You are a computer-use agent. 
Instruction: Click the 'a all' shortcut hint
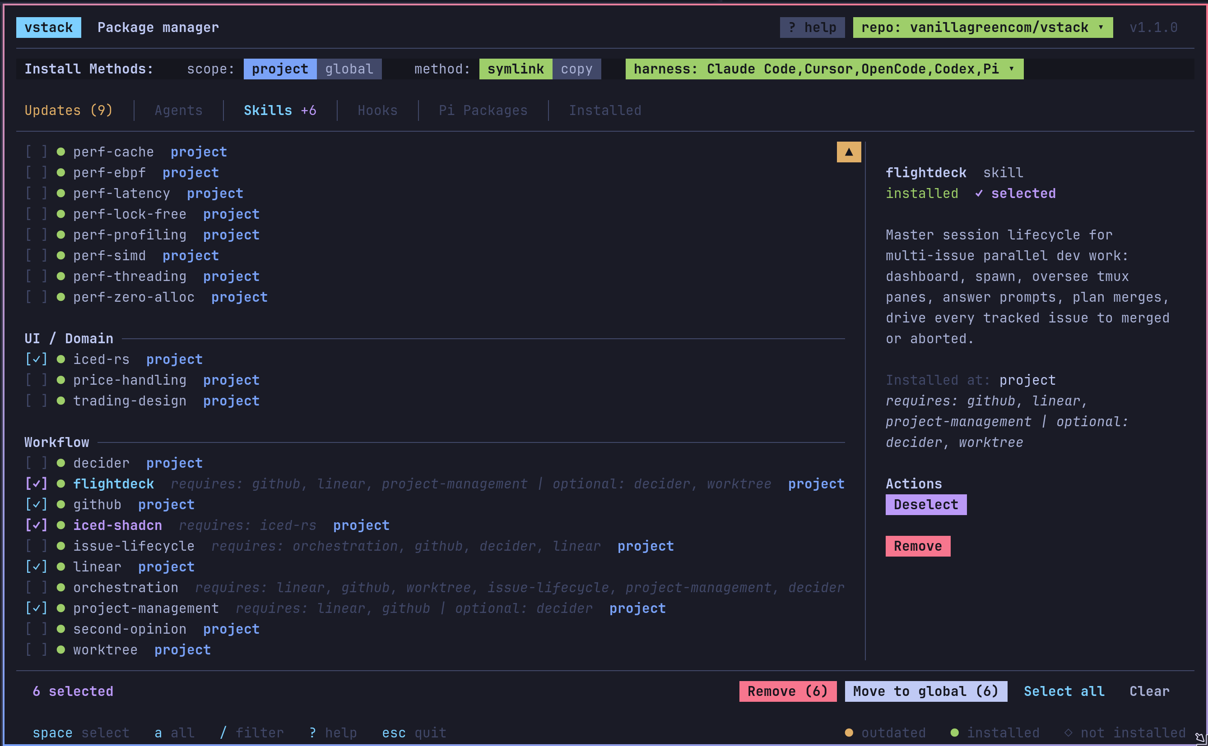tap(174, 732)
